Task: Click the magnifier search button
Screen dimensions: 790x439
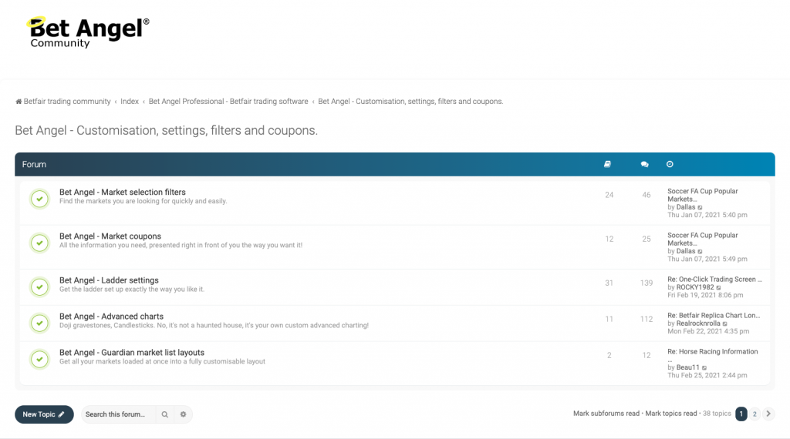Action: click(165, 414)
